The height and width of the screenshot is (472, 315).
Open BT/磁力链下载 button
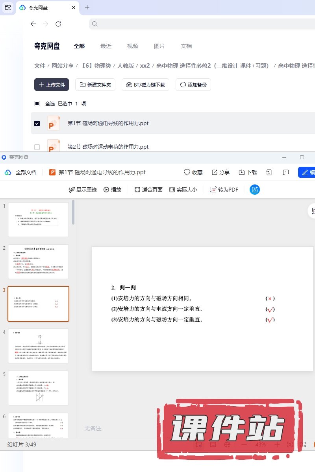coord(146,85)
